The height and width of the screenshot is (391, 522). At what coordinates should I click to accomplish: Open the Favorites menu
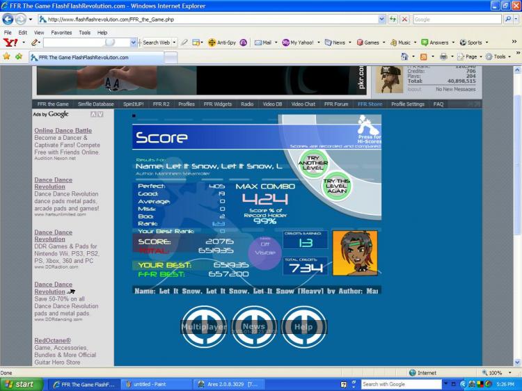tap(61, 33)
